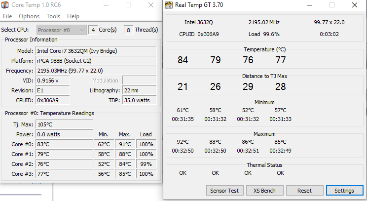This screenshot has height=201, width=367.
Task: Click the Distance to TJ Max value 21
Action: pos(183,86)
